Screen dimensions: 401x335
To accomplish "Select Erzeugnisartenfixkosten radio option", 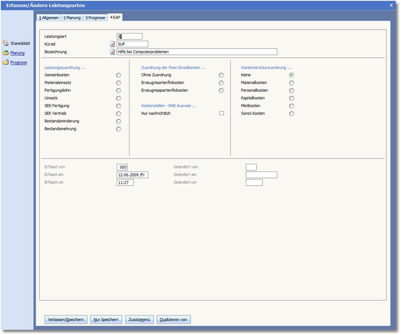I will (x=221, y=83).
